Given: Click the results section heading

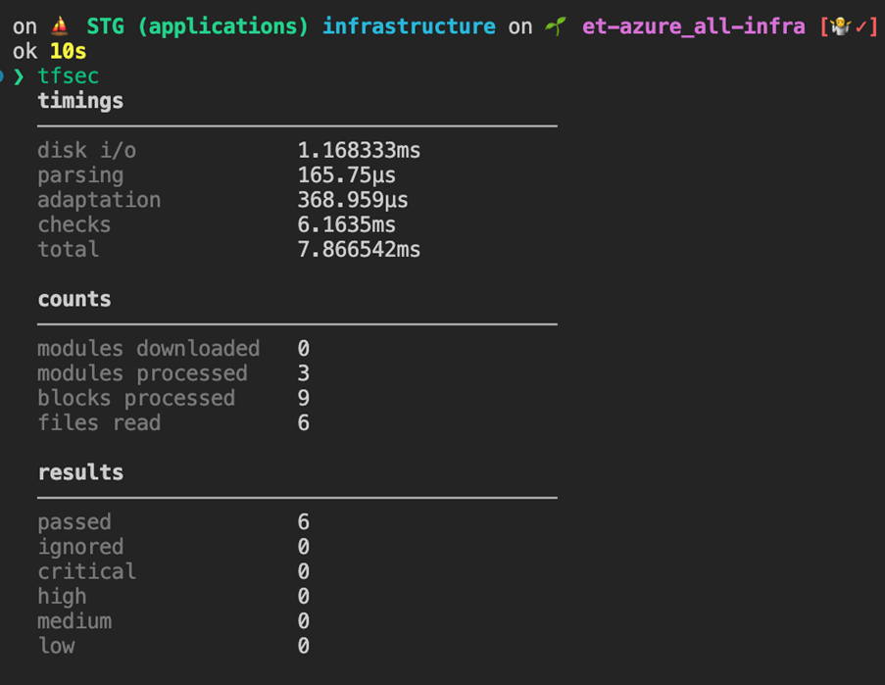Looking at the screenshot, I should [80, 472].
